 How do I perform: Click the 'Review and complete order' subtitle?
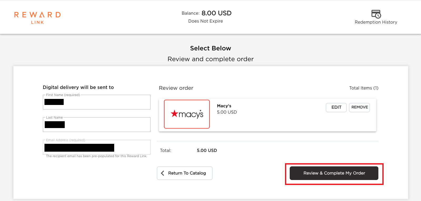(x=210, y=59)
